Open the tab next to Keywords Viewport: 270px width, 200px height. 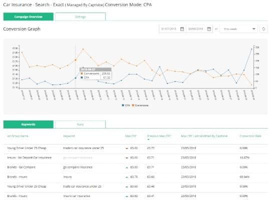tap(80, 124)
